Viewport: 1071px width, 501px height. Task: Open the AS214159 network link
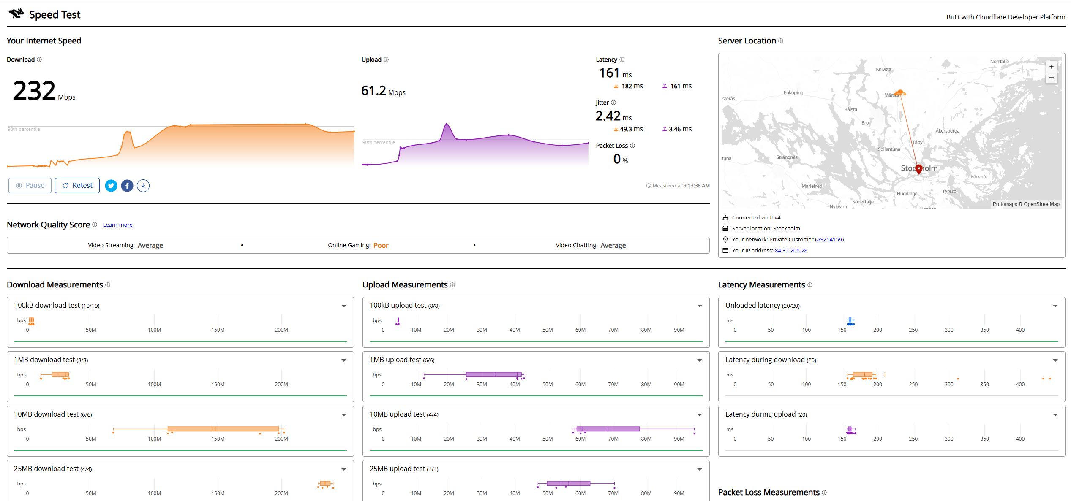(x=829, y=240)
